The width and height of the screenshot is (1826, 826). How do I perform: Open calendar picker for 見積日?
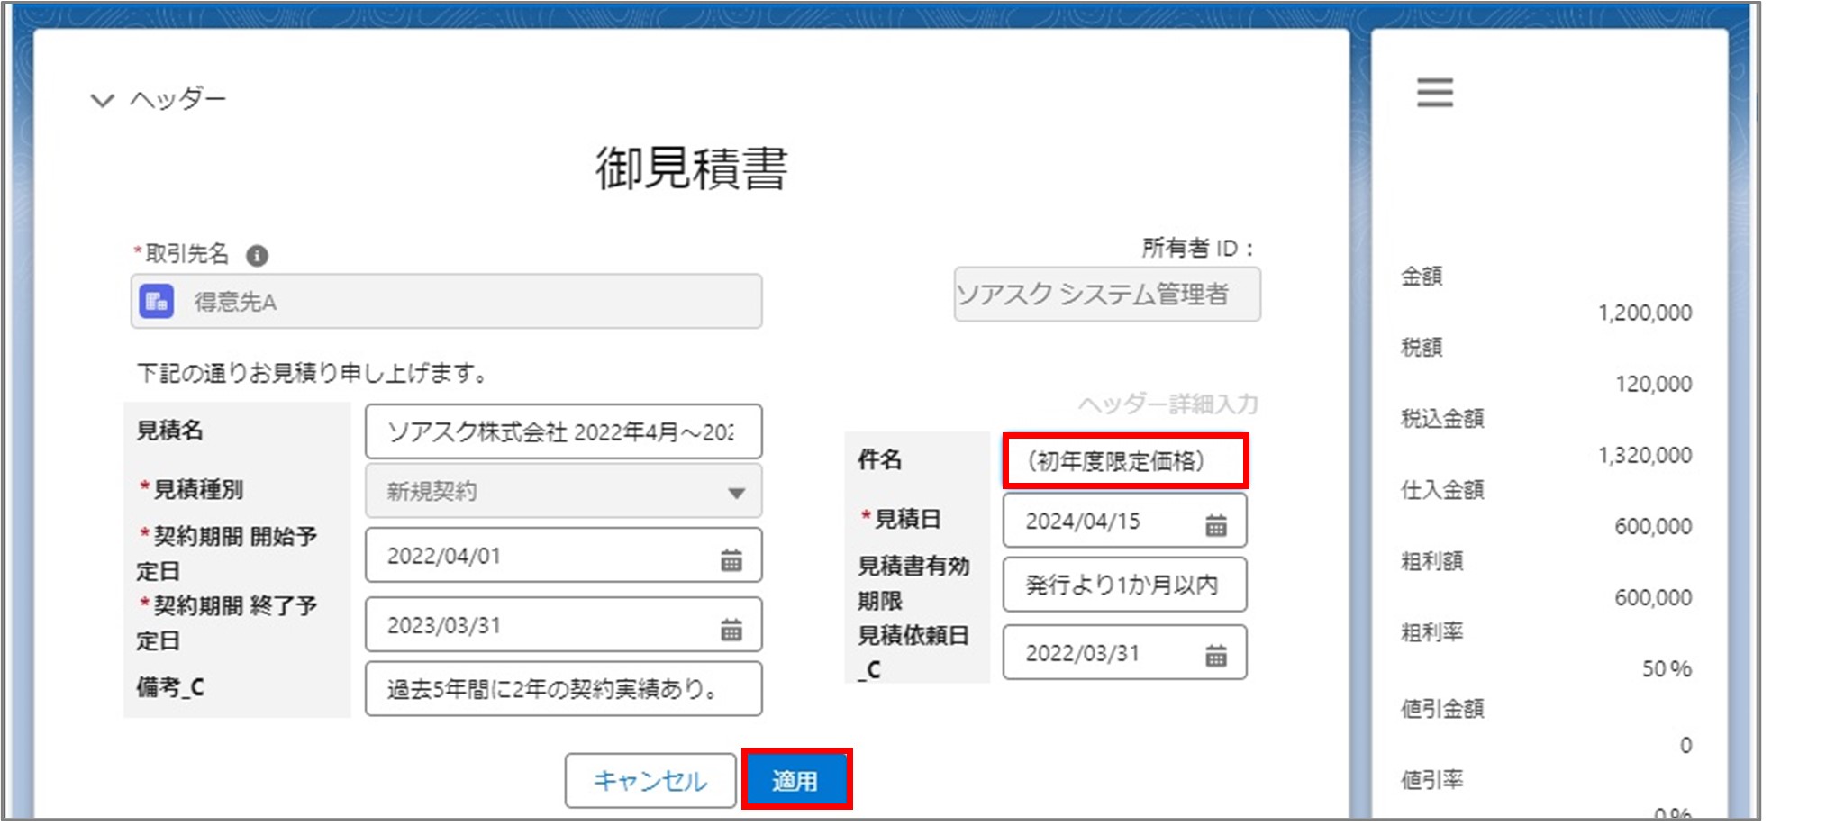tap(1216, 525)
